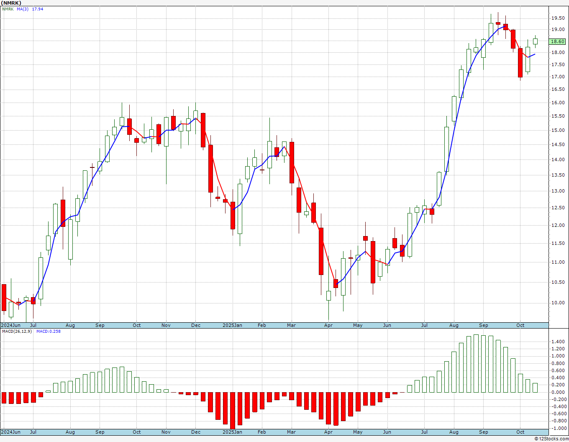Click the MACD:0.258 value label
Viewport: 569px width, 442px height.
click(x=48, y=331)
